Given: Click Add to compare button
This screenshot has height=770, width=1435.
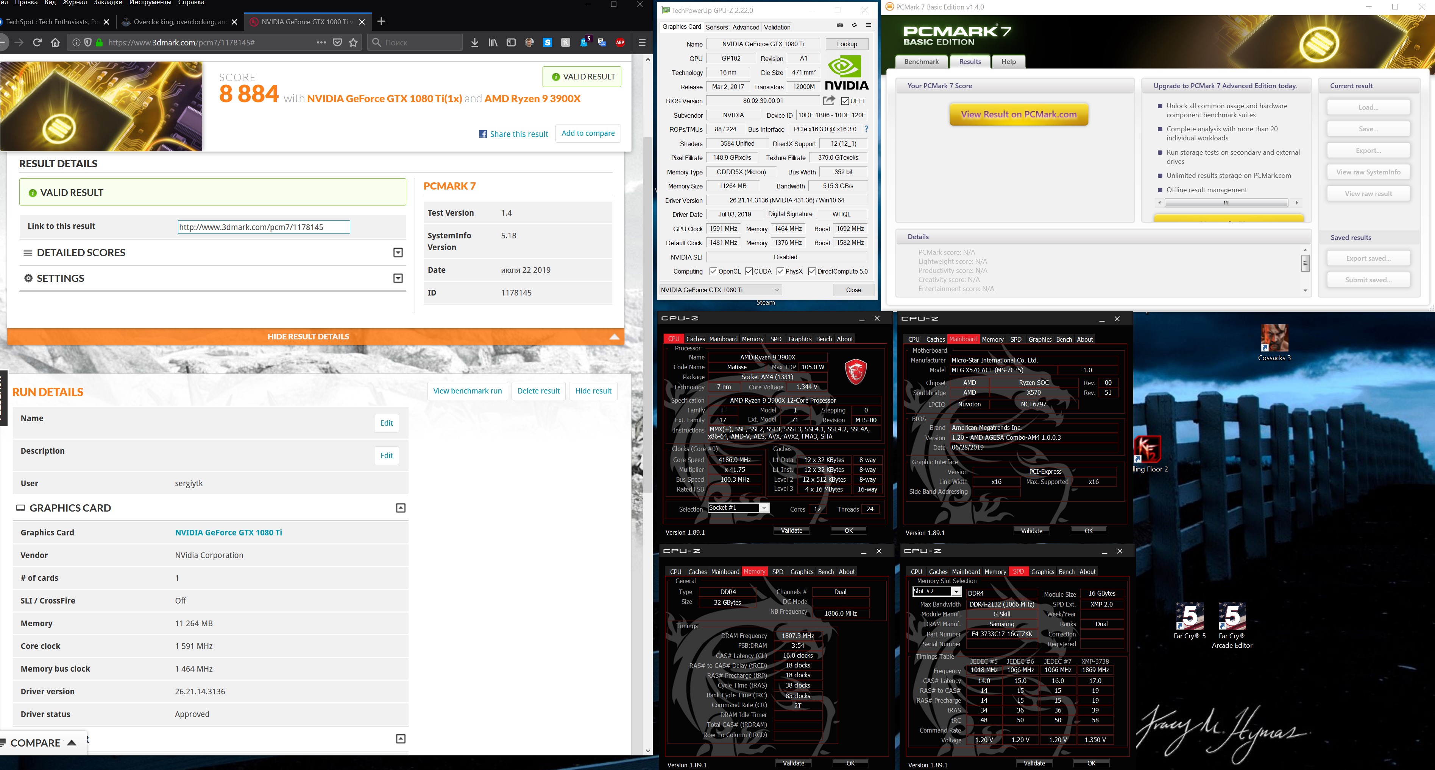Looking at the screenshot, I should point(588,134).
